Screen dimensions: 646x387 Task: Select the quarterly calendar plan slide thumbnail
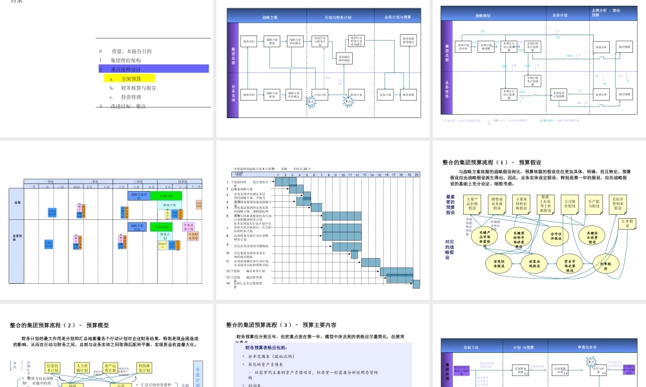(x=107, y=220)
